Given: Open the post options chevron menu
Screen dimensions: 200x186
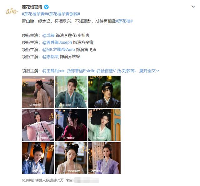Looking at the screenshot, I should point(193,7).
